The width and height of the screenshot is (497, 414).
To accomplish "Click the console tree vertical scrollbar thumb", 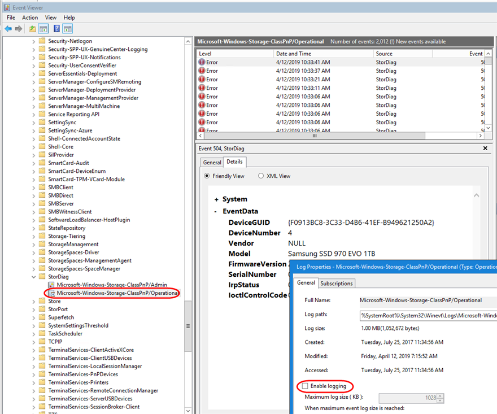I will coord(188,326).
